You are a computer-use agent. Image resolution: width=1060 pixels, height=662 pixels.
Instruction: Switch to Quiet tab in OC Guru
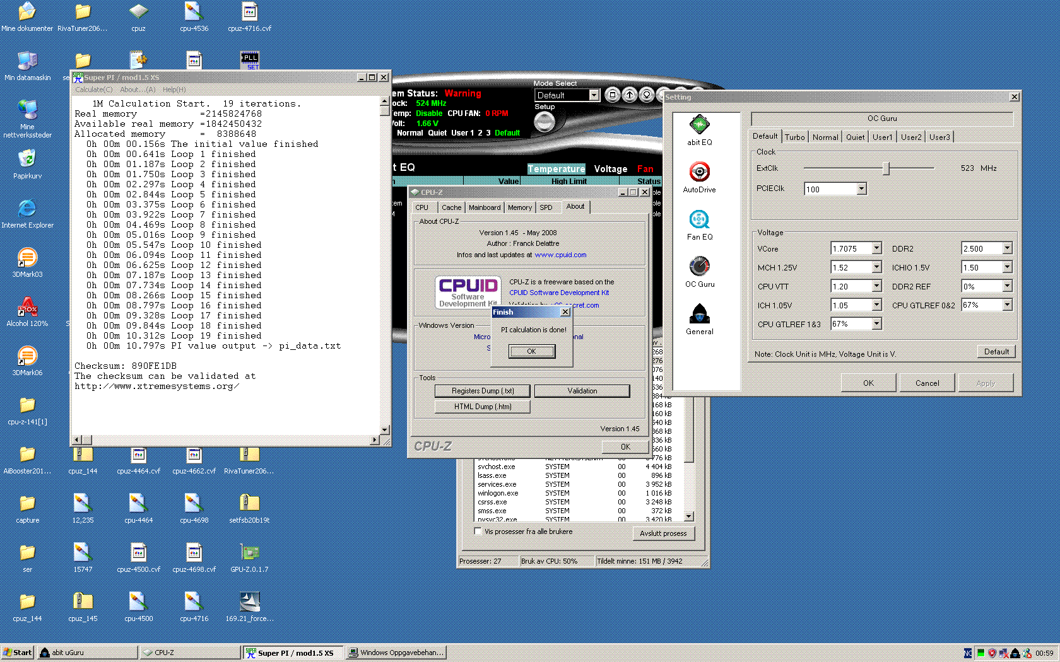[855, 137]
